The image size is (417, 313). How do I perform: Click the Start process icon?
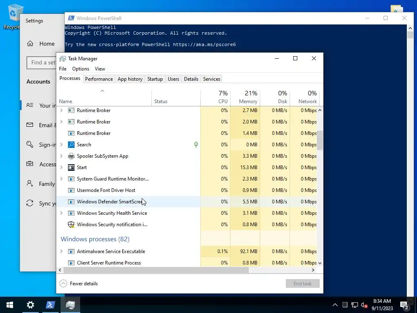(x=71, y=168)
